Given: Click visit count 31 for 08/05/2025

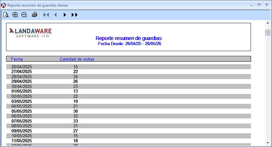Looking at the screenshot, I should 76,126.
